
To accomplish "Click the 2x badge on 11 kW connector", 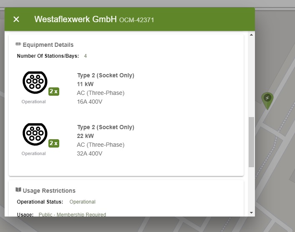I will pos(53,91).
